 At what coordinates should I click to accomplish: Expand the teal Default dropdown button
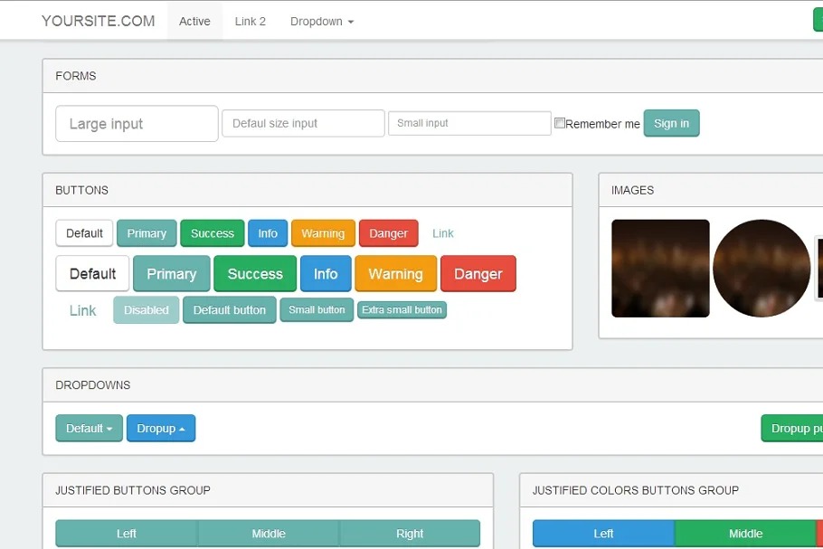tap(89, 429)
